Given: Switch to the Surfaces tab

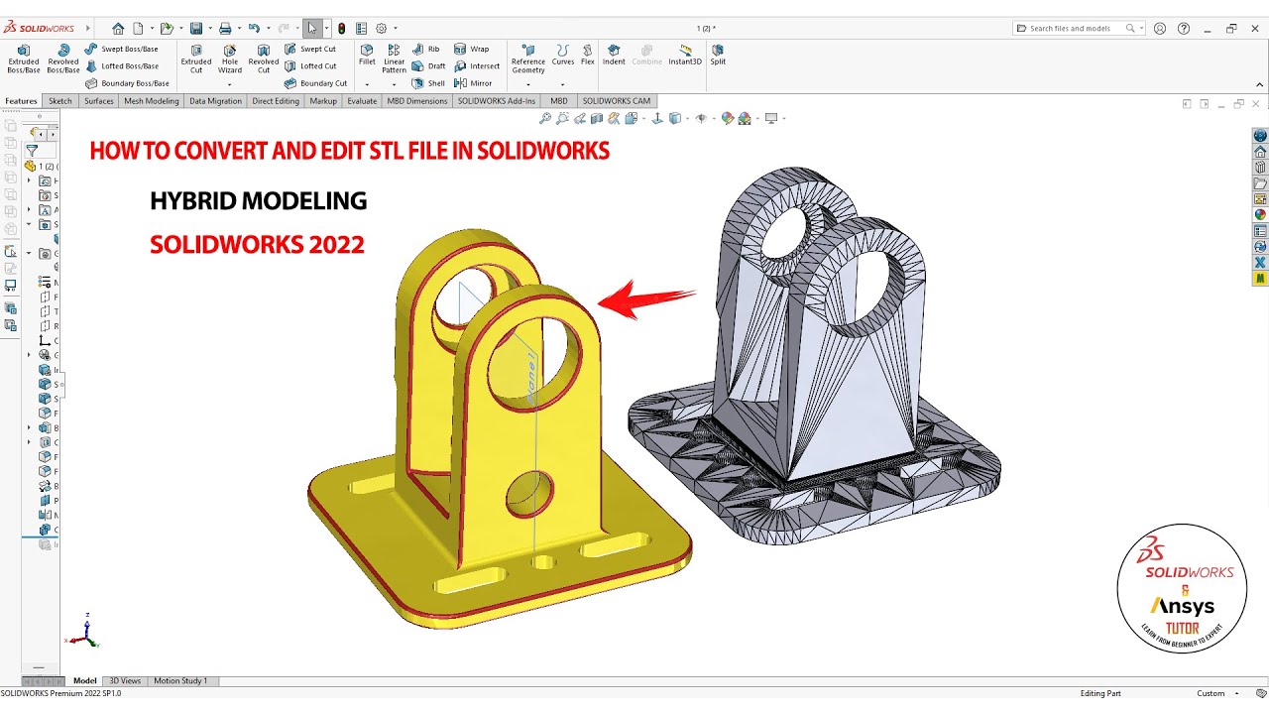Looking at the screenshot, I should pyautogui.click(x=99, y=101).
